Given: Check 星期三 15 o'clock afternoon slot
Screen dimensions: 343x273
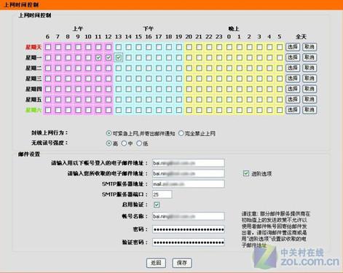Looking at the screenshot, I should coord(138,79).
